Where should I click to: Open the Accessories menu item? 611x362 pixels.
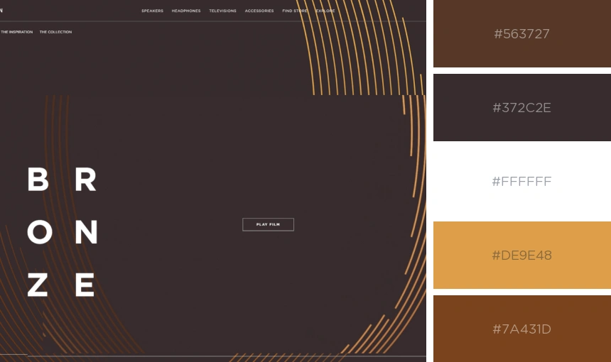[x=259, y=11]
